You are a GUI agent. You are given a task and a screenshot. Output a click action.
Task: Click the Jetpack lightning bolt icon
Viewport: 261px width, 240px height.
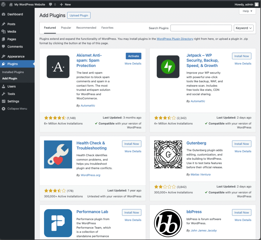[x=168, y=67]
